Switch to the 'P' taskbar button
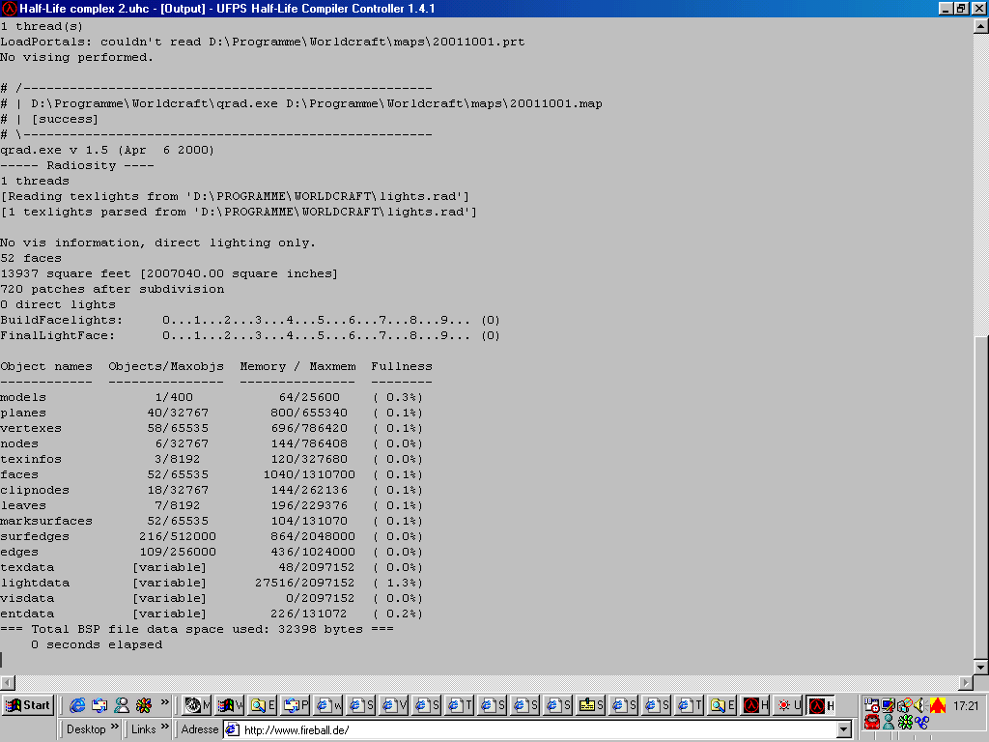Viewport: 989px width, 742px height. click(x=296, y=705)
